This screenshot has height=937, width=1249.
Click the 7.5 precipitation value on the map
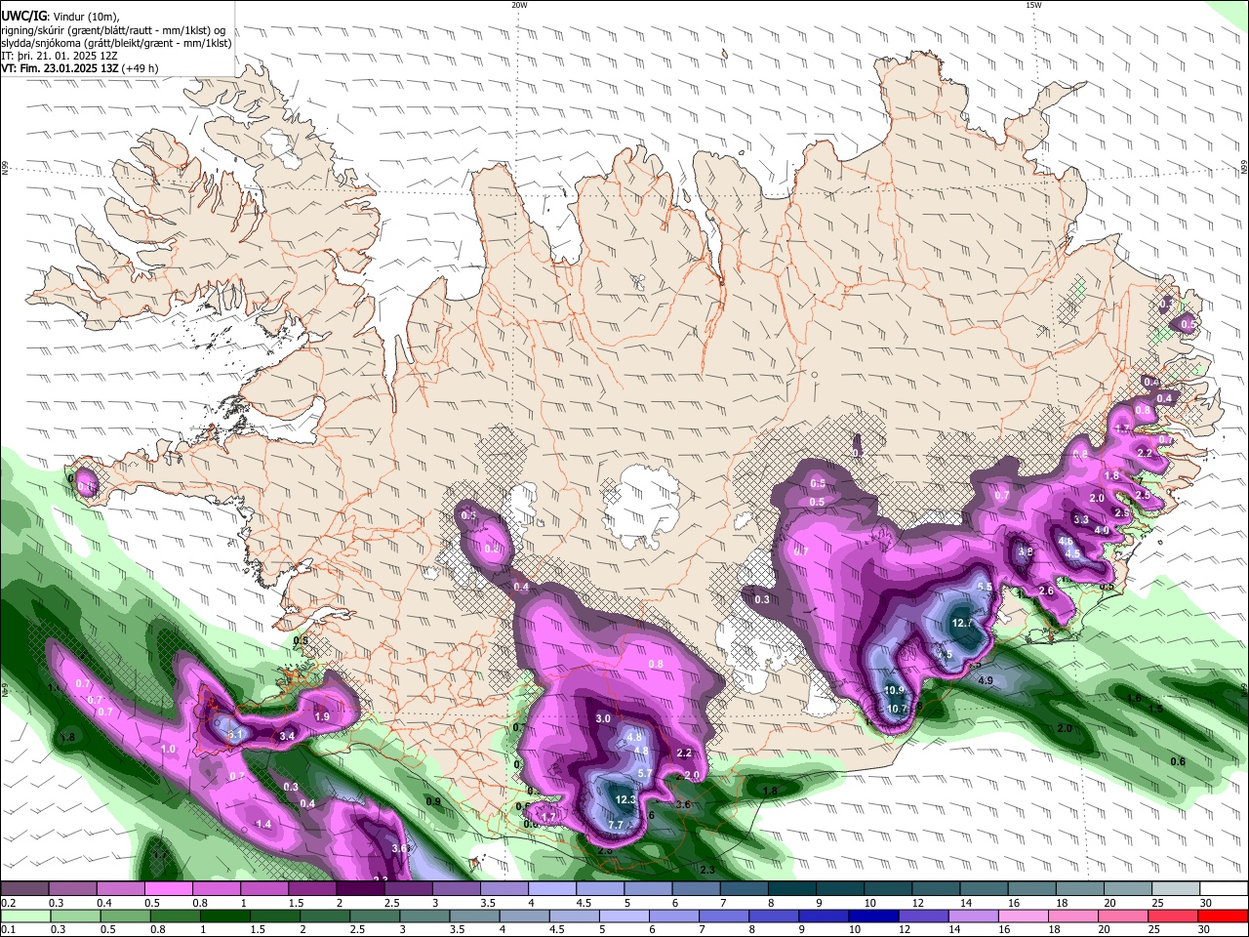coord(944,655)
